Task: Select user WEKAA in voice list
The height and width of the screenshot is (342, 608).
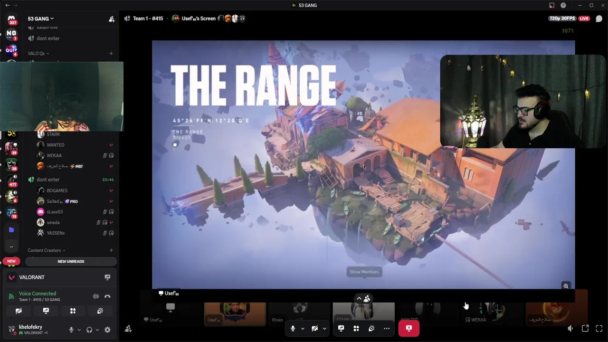Action: click(x=54, y=155)
